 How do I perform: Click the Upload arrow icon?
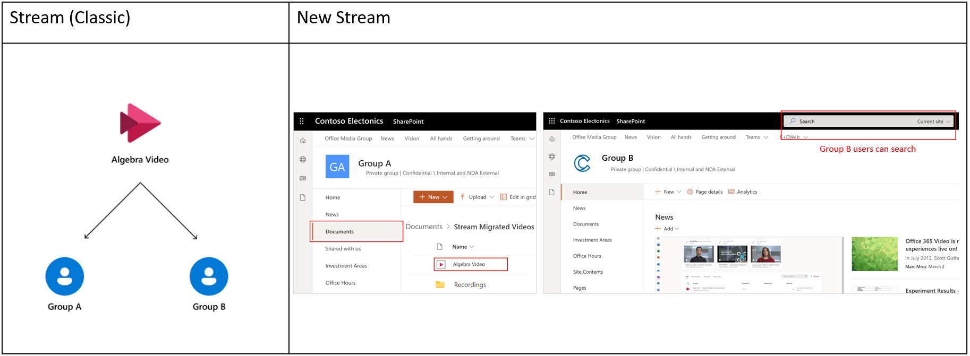463,197
